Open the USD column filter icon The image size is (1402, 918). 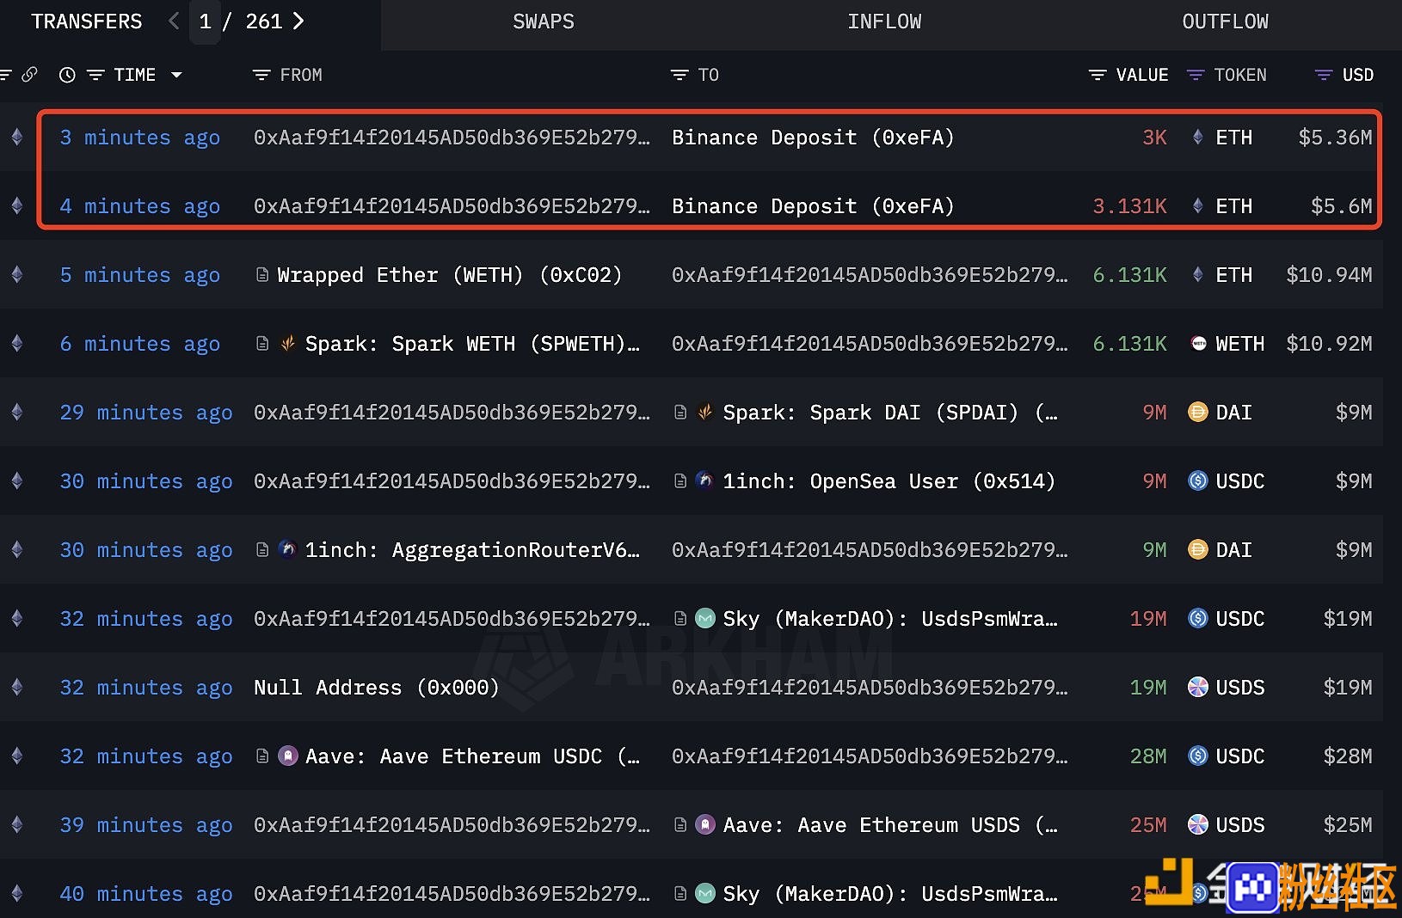(1324, 75)
